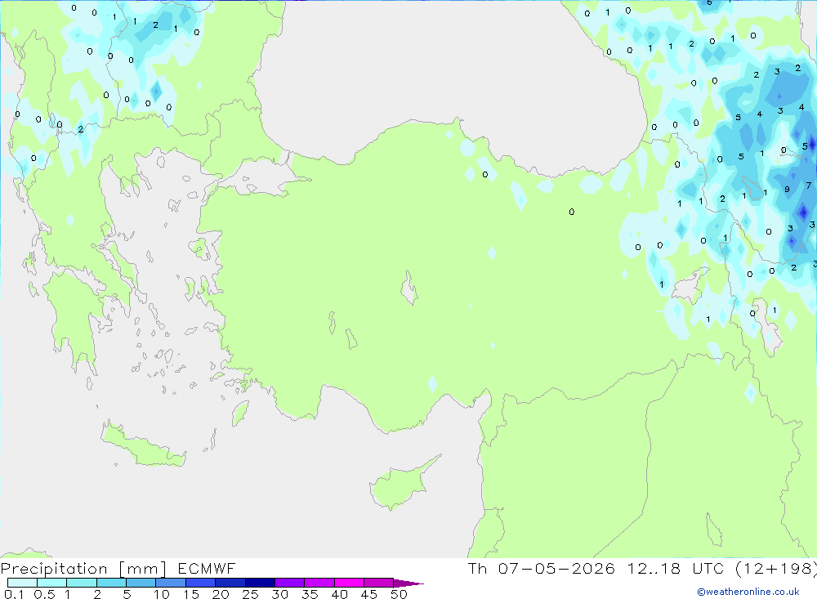Click the 5–10 mm legend color swatch

(x=141, y=583)
